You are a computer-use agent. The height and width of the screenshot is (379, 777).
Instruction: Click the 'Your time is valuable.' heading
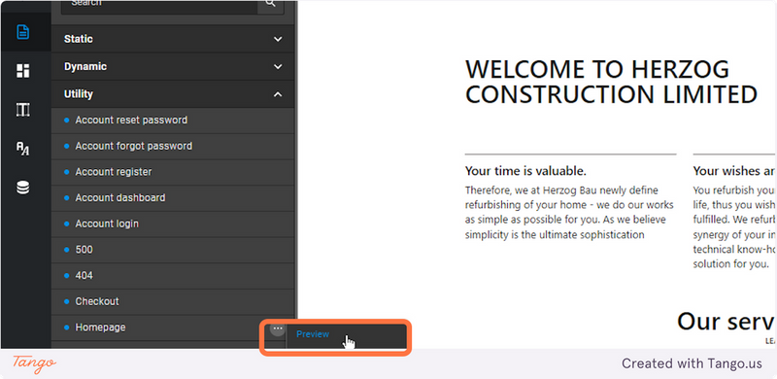(x=525, y=171)
